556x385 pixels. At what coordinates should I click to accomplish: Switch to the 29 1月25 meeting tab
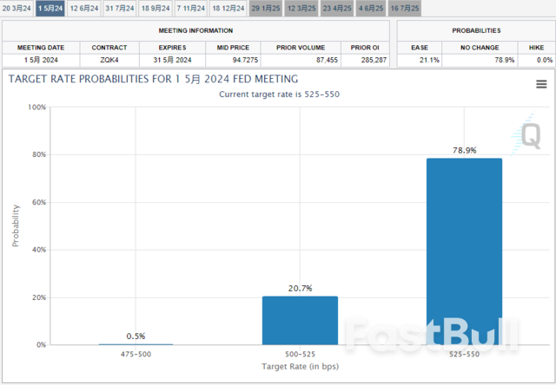pos(266,8)
